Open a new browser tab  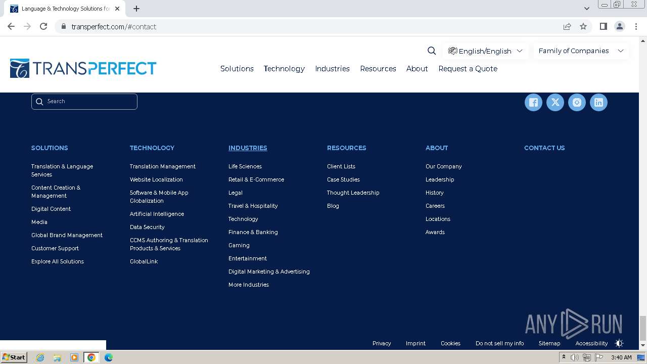pyautogui.click(x=136, y=9)
